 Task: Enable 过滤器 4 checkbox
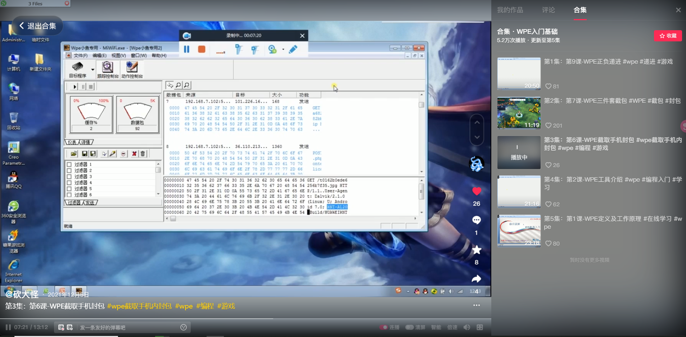(x=69, y=183)
